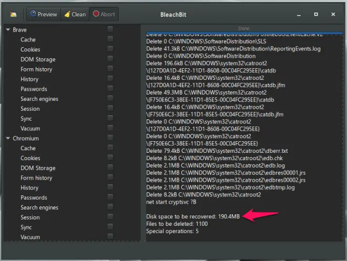The image size is (347, 261).
Task: Select Session under Chromium
Action: 30,217
